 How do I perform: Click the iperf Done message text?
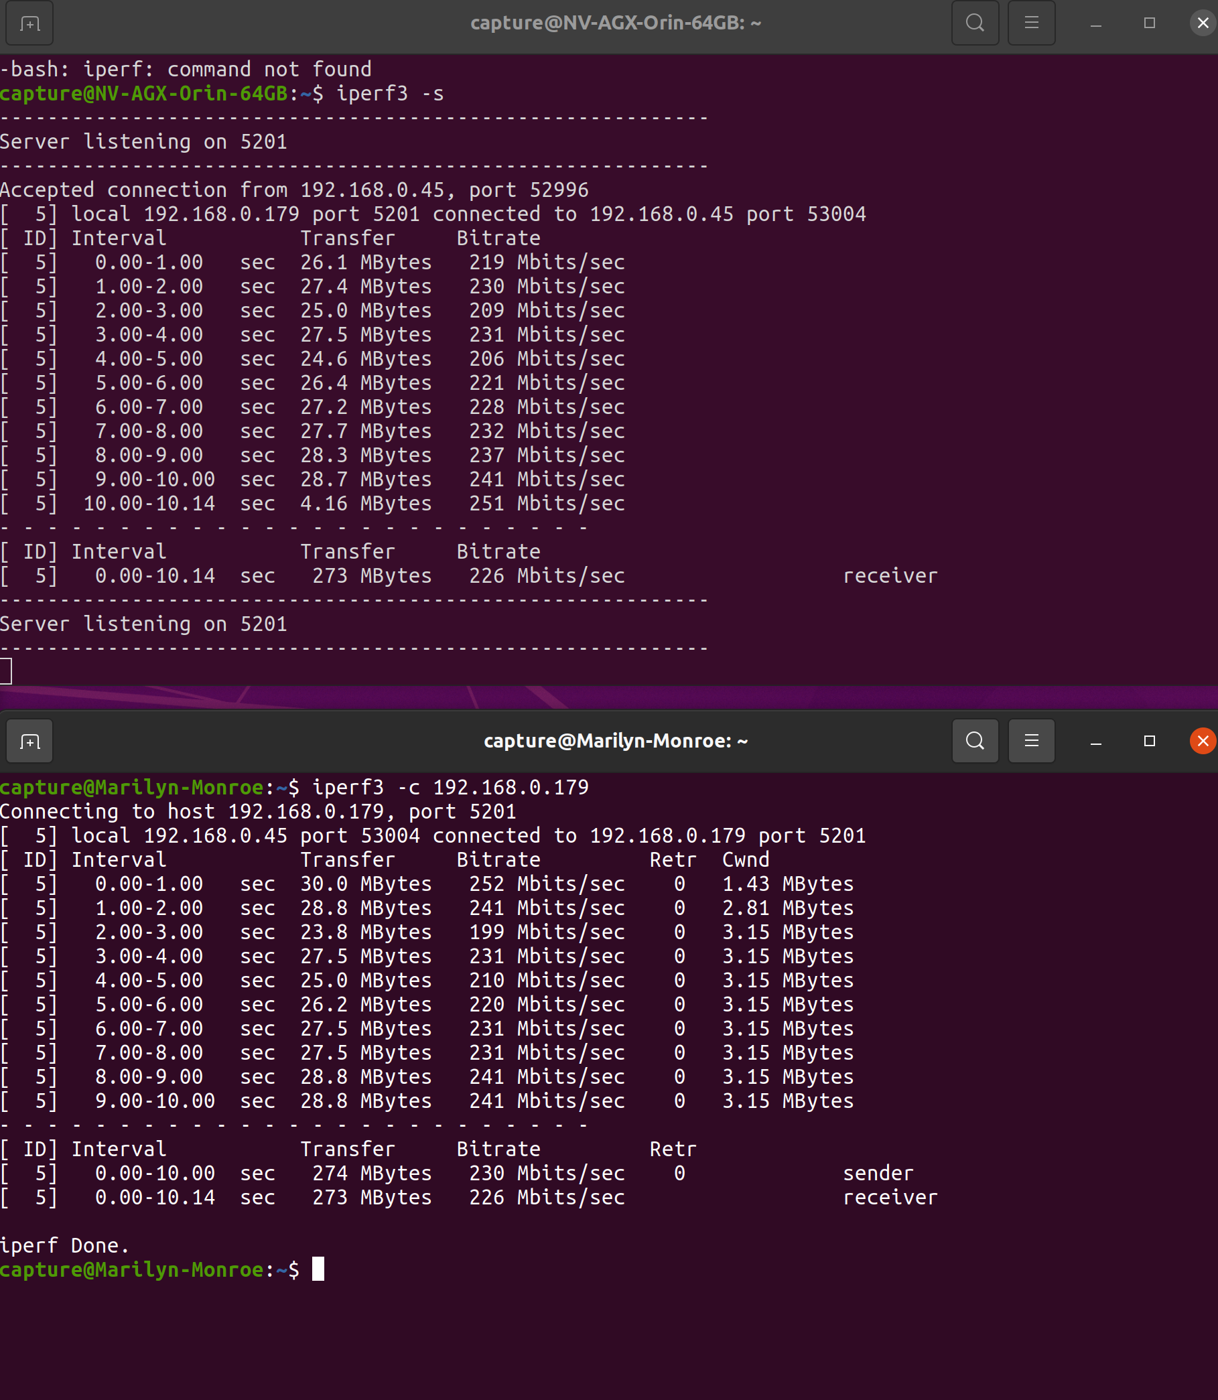[64, 1245]
